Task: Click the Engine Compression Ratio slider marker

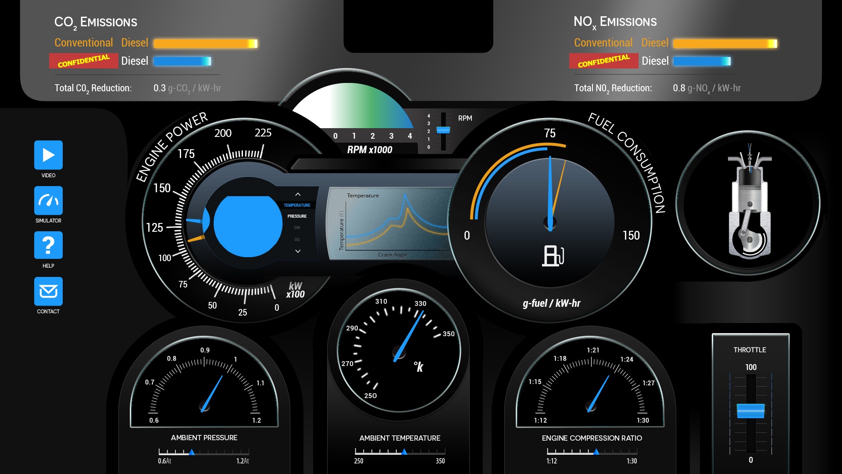Action: tap(596, 452)
